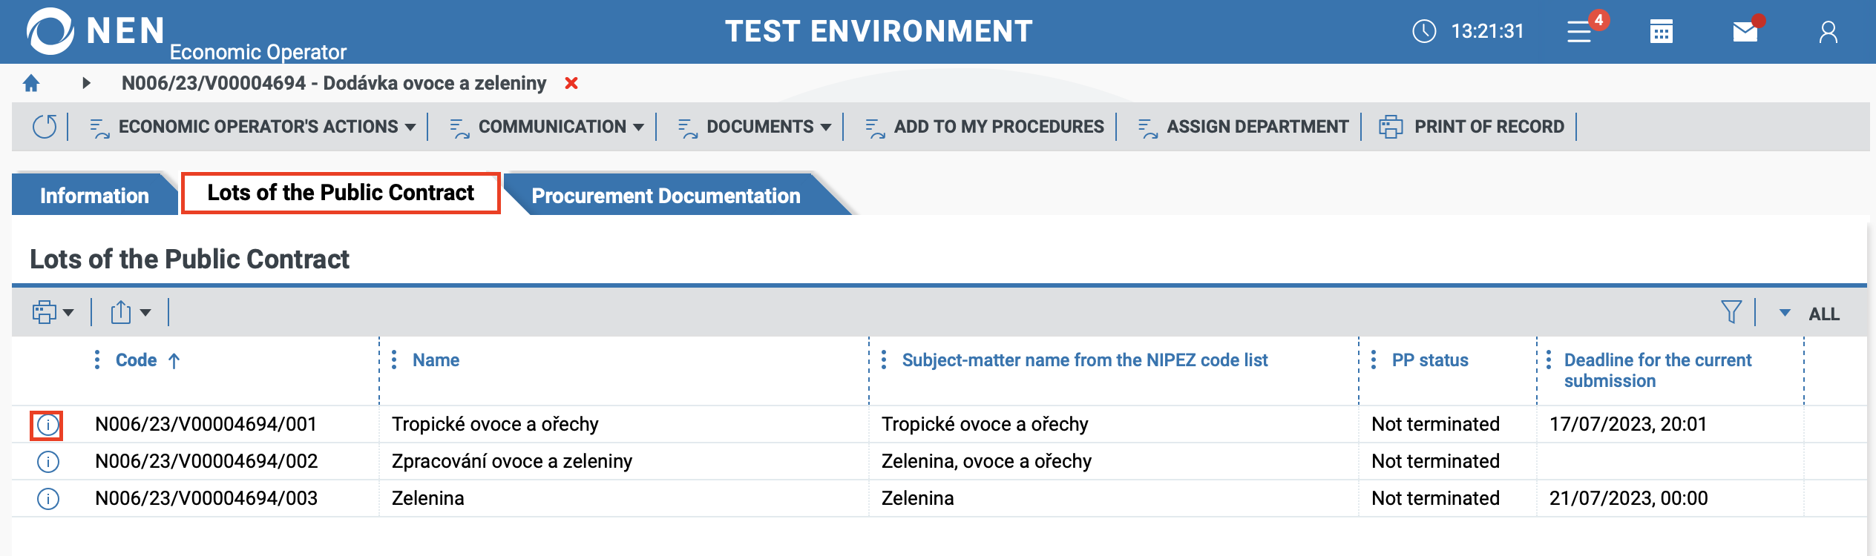The height and width of the screenshot is (556, 1876).
Task: Switch to Procurement Documentation tab
Action: (666, 196)
